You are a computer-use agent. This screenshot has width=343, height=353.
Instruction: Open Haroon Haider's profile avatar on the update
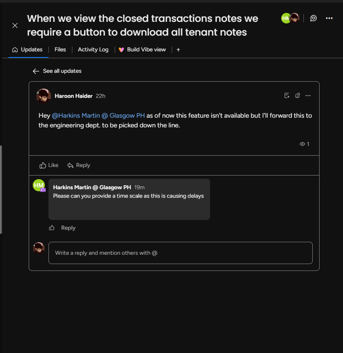[43, 96]
